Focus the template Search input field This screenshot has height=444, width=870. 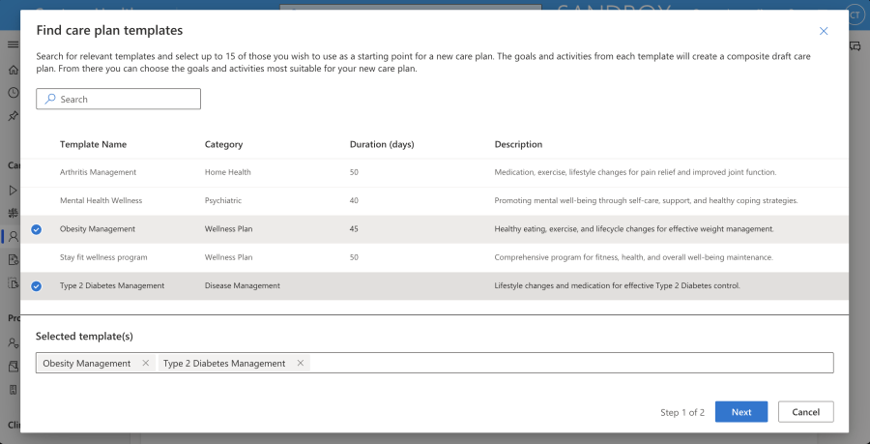127,100
